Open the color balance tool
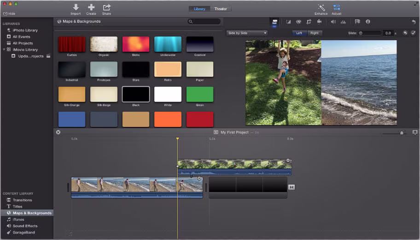The image size is (420, 240). click(x=288, y=22)
